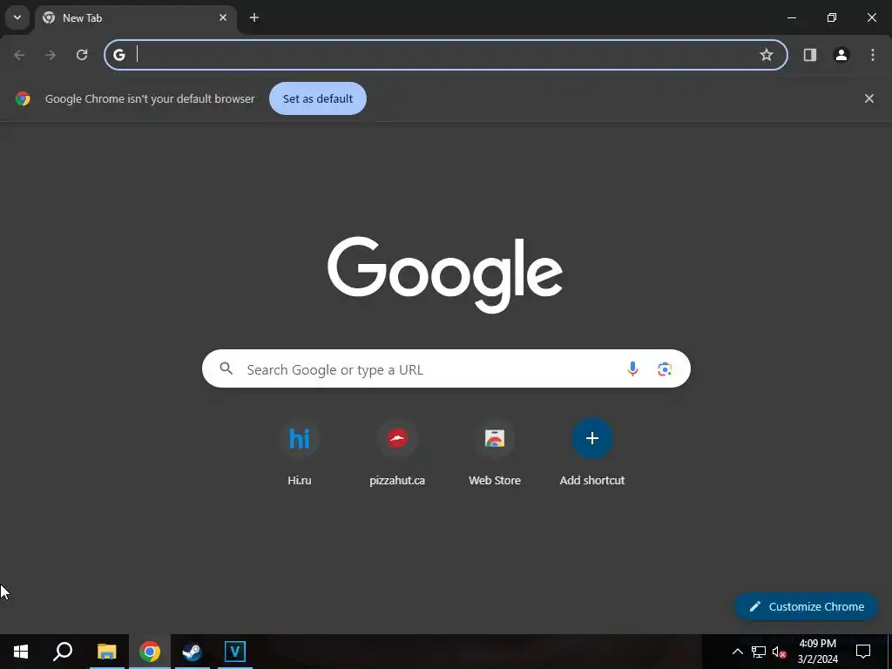
Task: Dismiss the default browser notification bar
Action: (869, 99)
